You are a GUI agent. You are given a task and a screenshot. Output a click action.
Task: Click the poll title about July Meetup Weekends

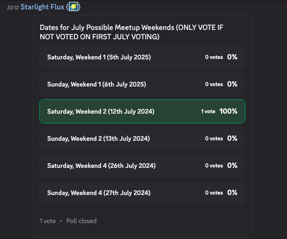tap(132, 32)
